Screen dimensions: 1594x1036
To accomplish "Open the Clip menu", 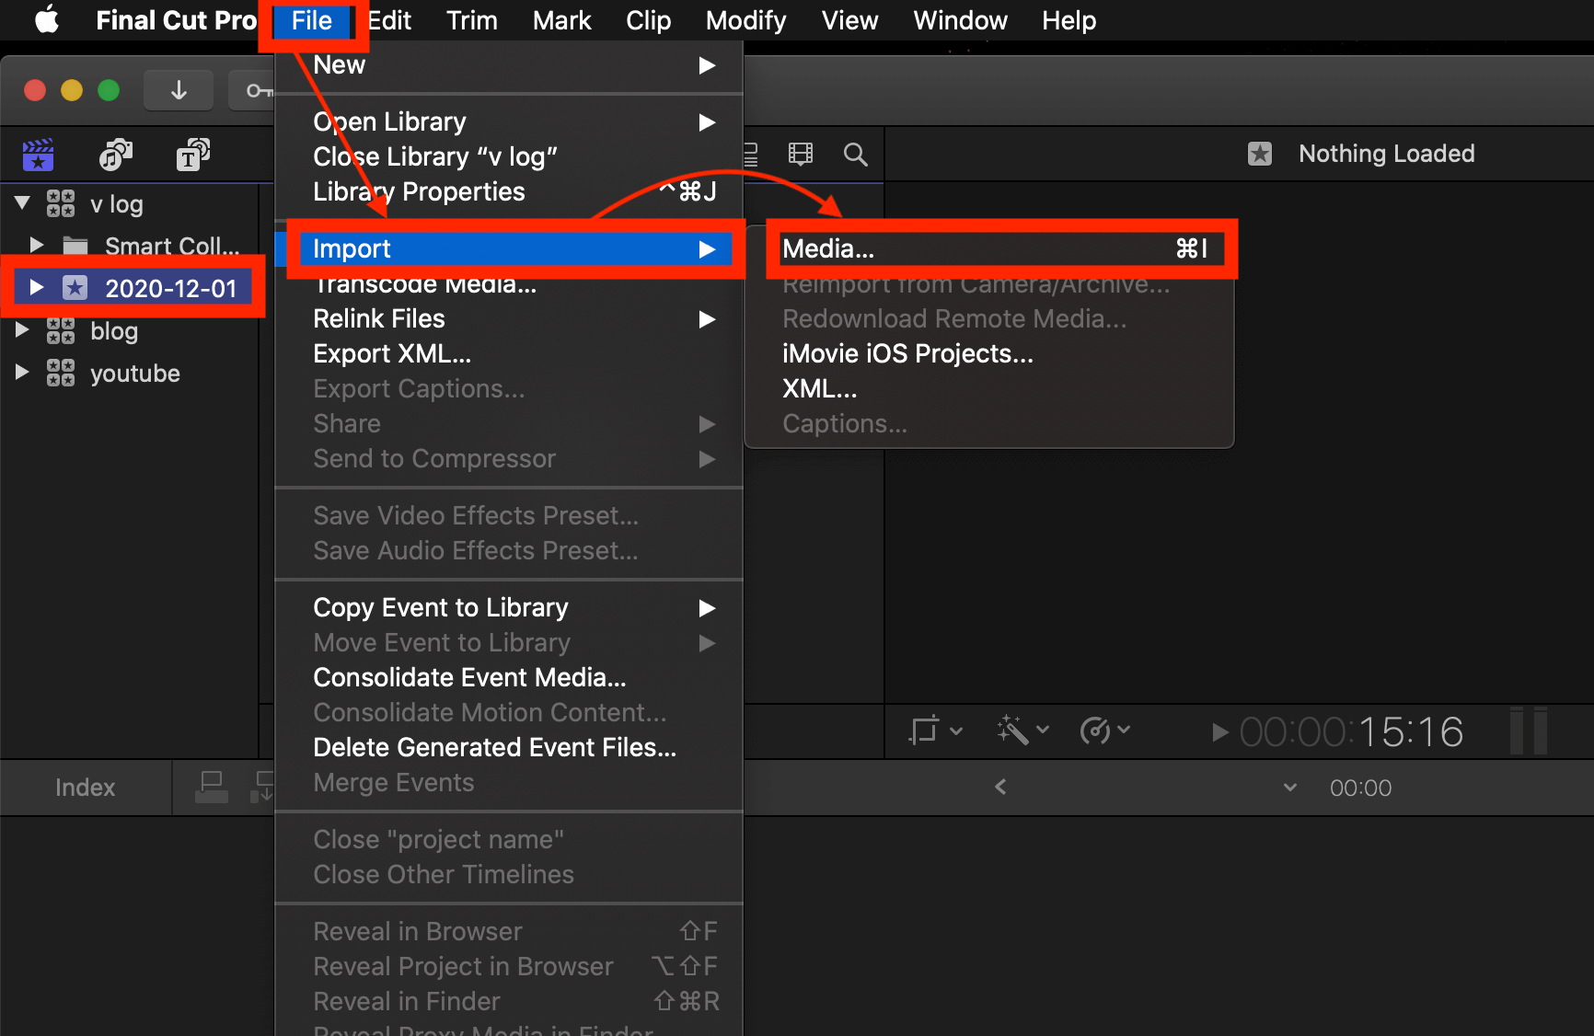I will click(648, 20).
